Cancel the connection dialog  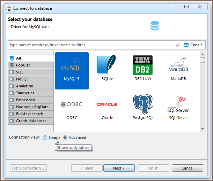pos(188,168)
